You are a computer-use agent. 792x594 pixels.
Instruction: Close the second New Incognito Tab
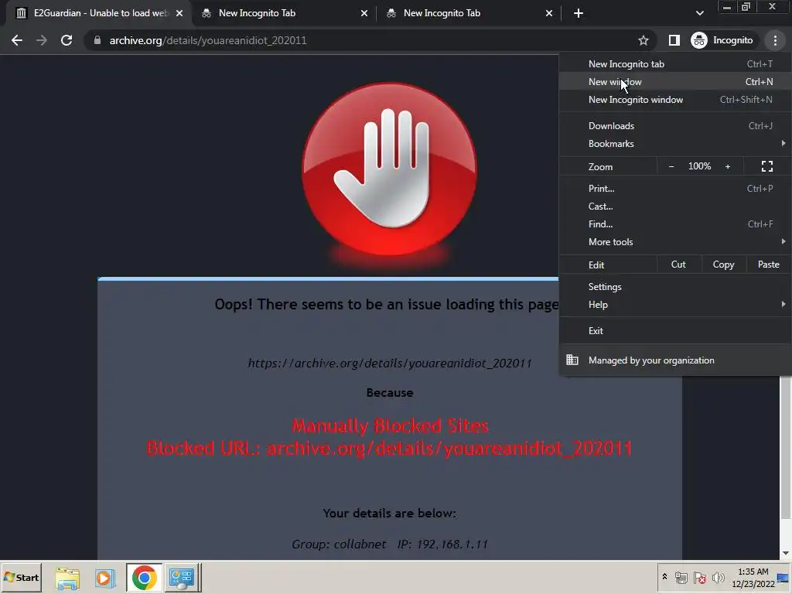[x=364, y=13]
